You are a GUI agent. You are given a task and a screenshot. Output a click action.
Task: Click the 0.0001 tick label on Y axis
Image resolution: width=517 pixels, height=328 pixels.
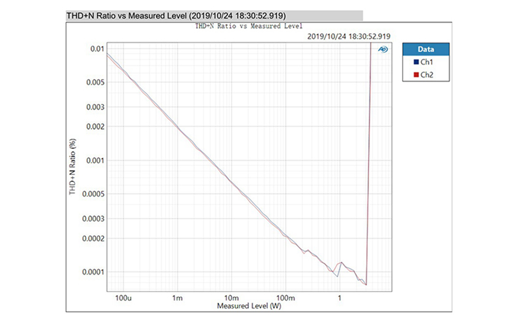pos(93,272)
